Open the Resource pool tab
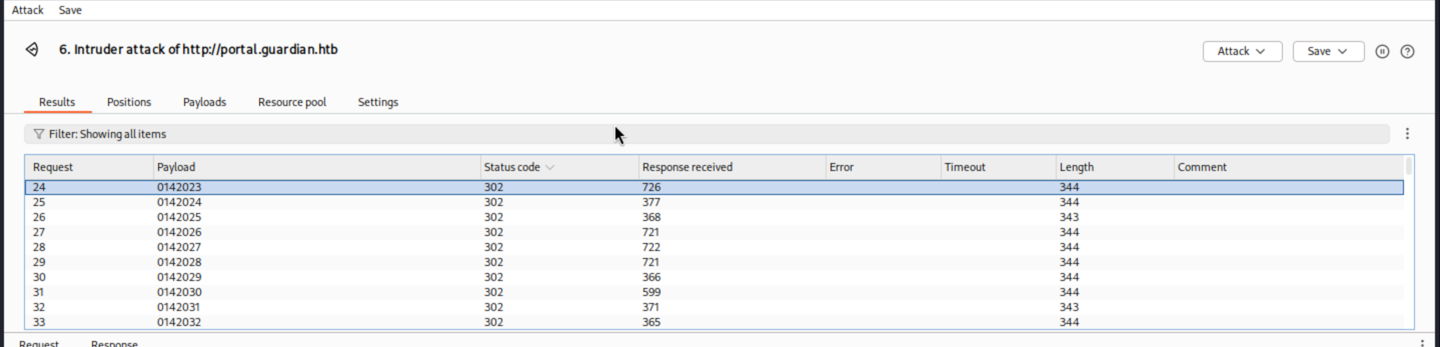The image size is (1440, 347). point(292,102)
